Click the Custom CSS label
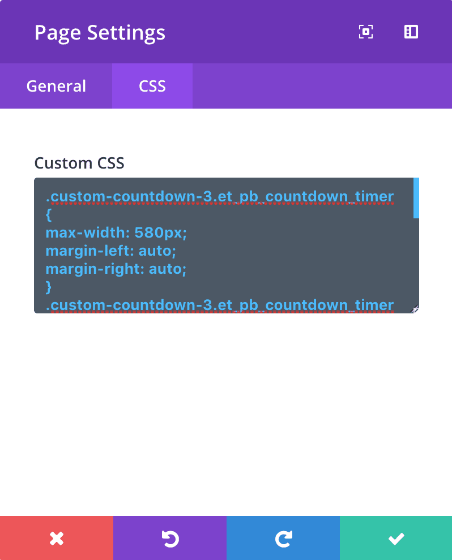452x560 pixels. (79, 163)
